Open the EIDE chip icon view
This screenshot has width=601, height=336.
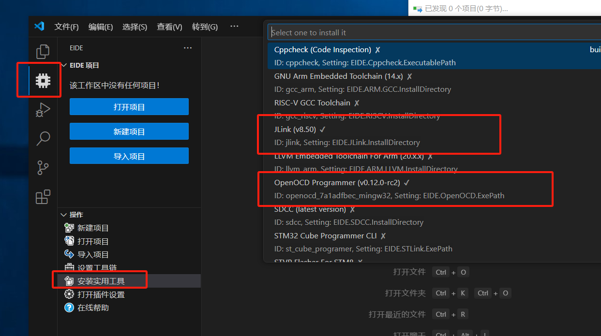pyautogui.click(x=43, y=80)
